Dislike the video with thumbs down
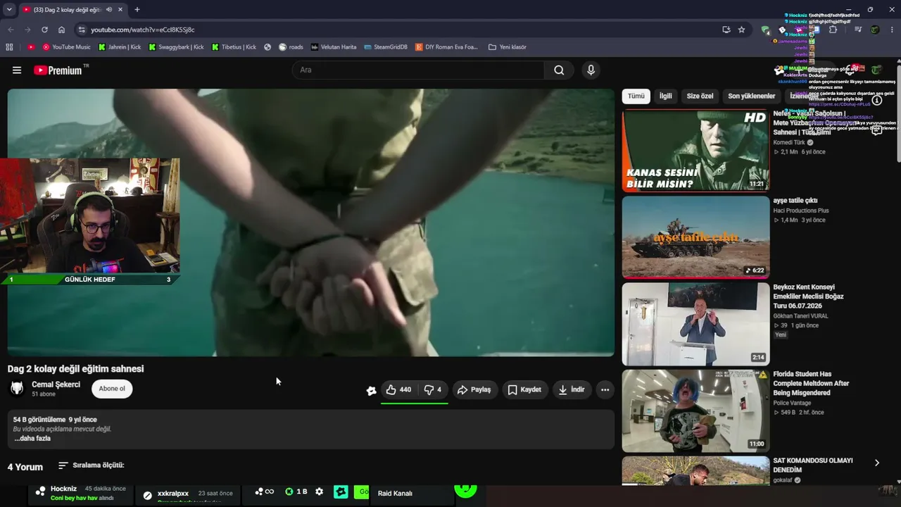Screen dimensions: 901x507 tap(433, 389)
